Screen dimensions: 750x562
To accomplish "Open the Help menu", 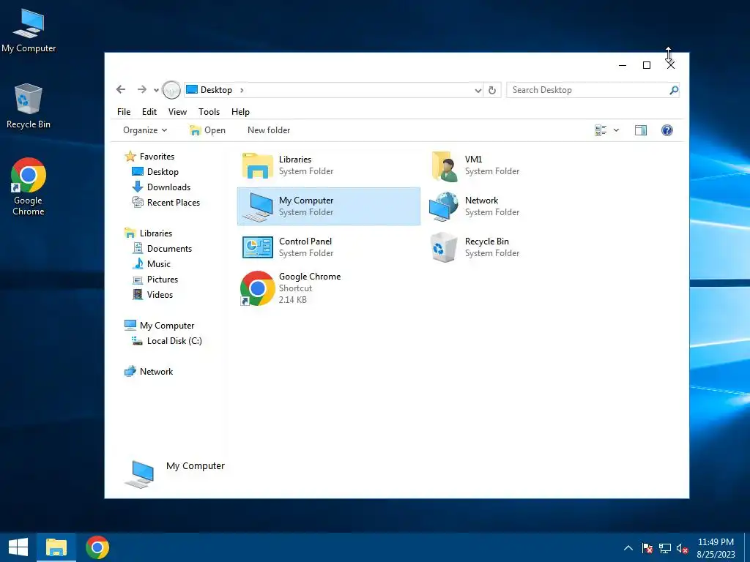I will pos(240,111).
